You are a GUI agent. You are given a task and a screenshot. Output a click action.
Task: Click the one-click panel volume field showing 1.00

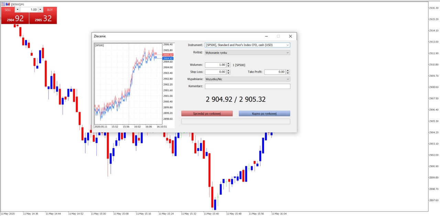tap(29, 10)
